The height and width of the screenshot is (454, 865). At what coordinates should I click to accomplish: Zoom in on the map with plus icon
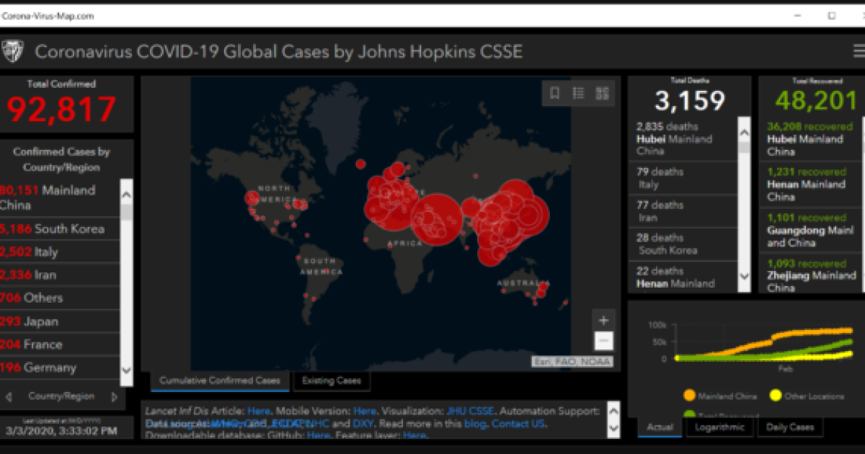tap(603, 319)
